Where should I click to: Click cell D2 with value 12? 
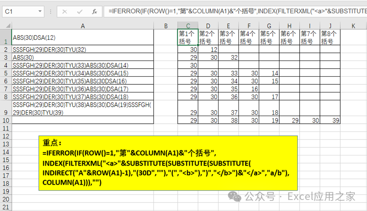208,50
